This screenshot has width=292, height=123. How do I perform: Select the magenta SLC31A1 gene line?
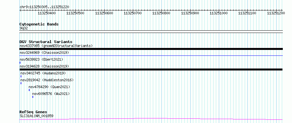[x=151, y=119]
